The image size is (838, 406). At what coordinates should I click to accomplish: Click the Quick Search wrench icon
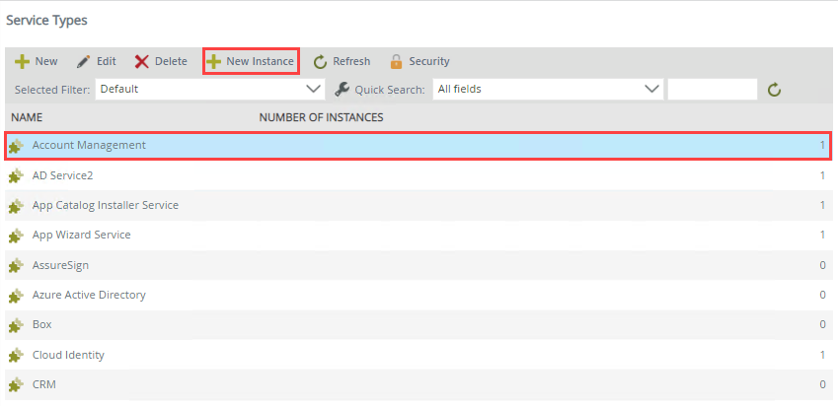pyautogui.click(x=343, y=89)
